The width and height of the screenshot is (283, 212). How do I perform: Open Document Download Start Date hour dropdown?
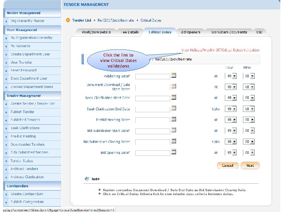click(x=234, y=87)
